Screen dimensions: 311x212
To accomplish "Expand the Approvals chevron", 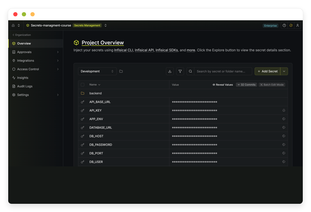I will [x=58, y=52].
